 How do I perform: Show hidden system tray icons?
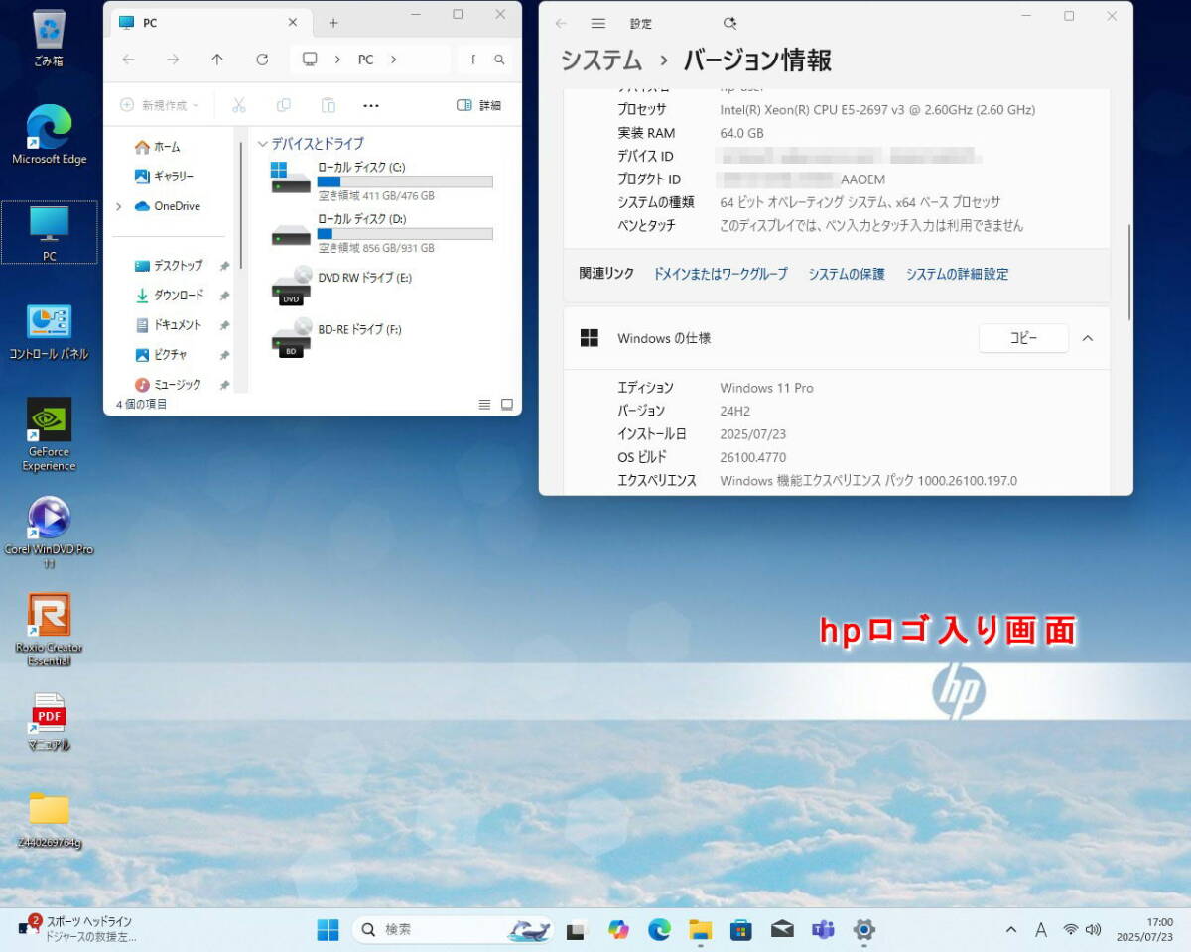tap(1011, 929)
